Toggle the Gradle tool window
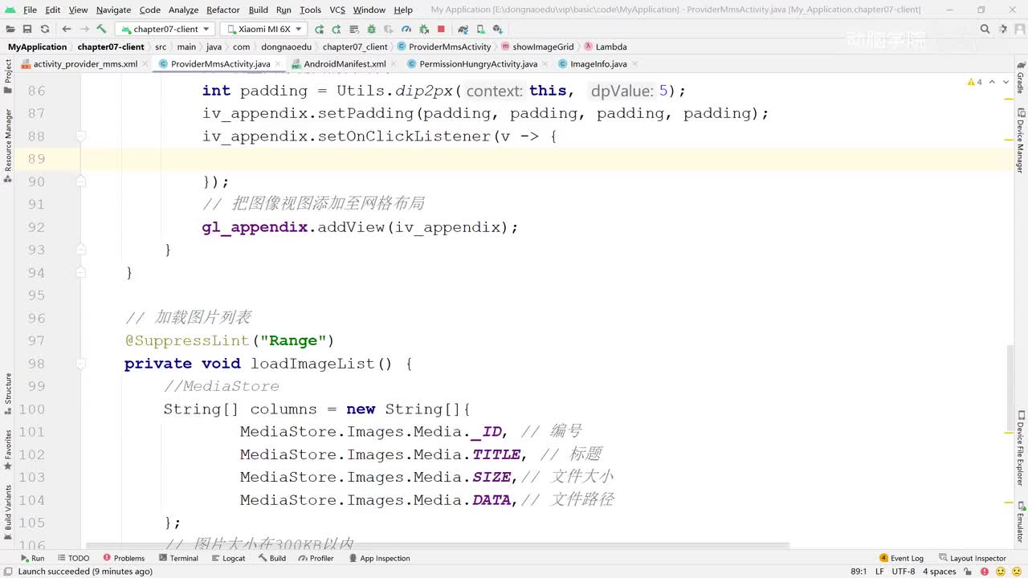Screen dimensions: 1028x578 [1021, 78]
